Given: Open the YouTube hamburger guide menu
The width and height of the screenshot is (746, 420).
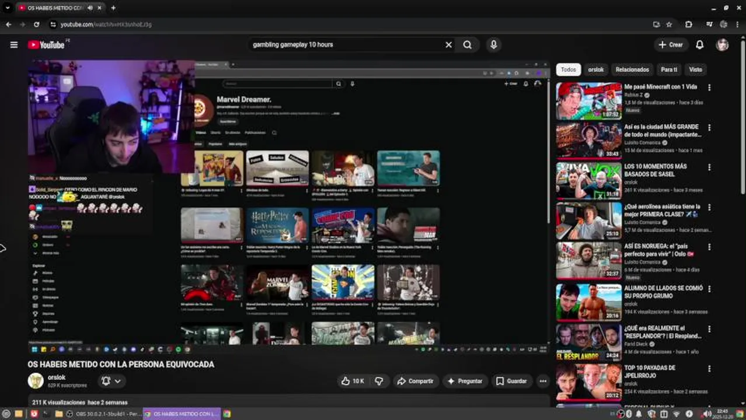Looking at the screenshot, I should coord(14,45).
